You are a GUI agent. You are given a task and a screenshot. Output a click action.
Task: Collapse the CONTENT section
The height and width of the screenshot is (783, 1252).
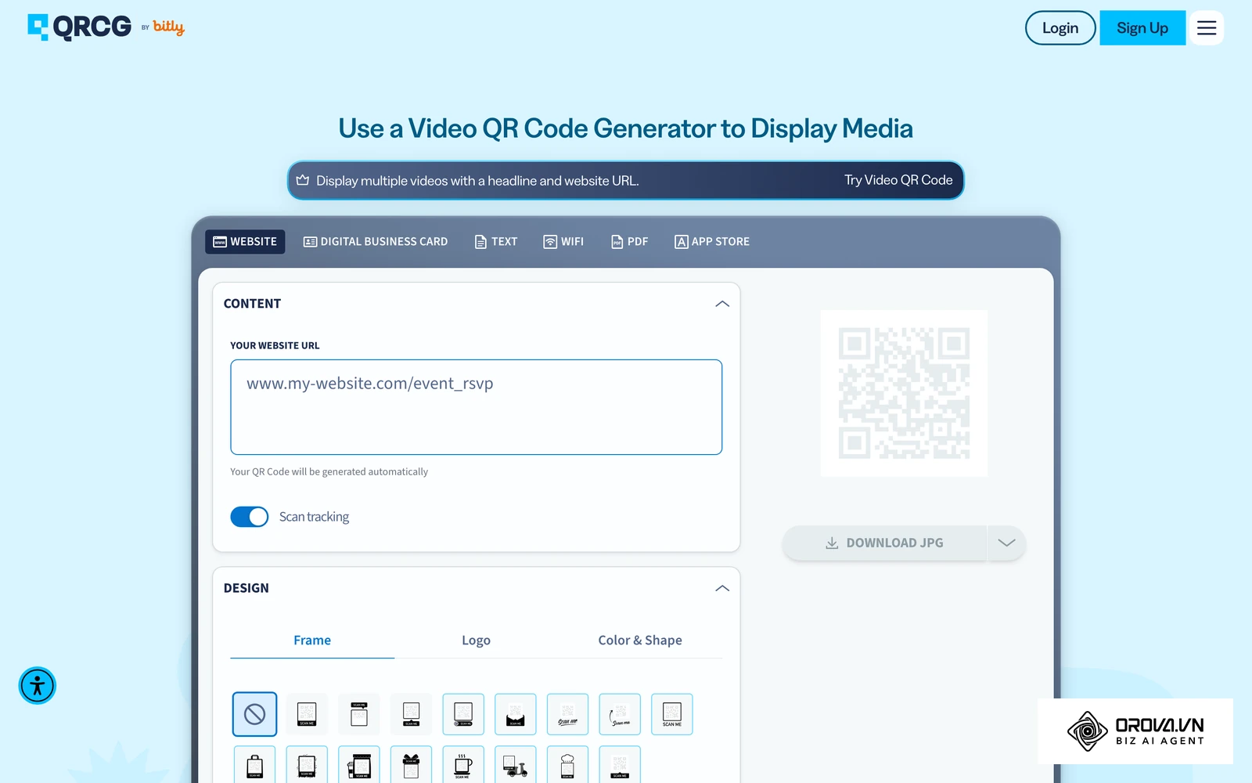click(722, 304)
